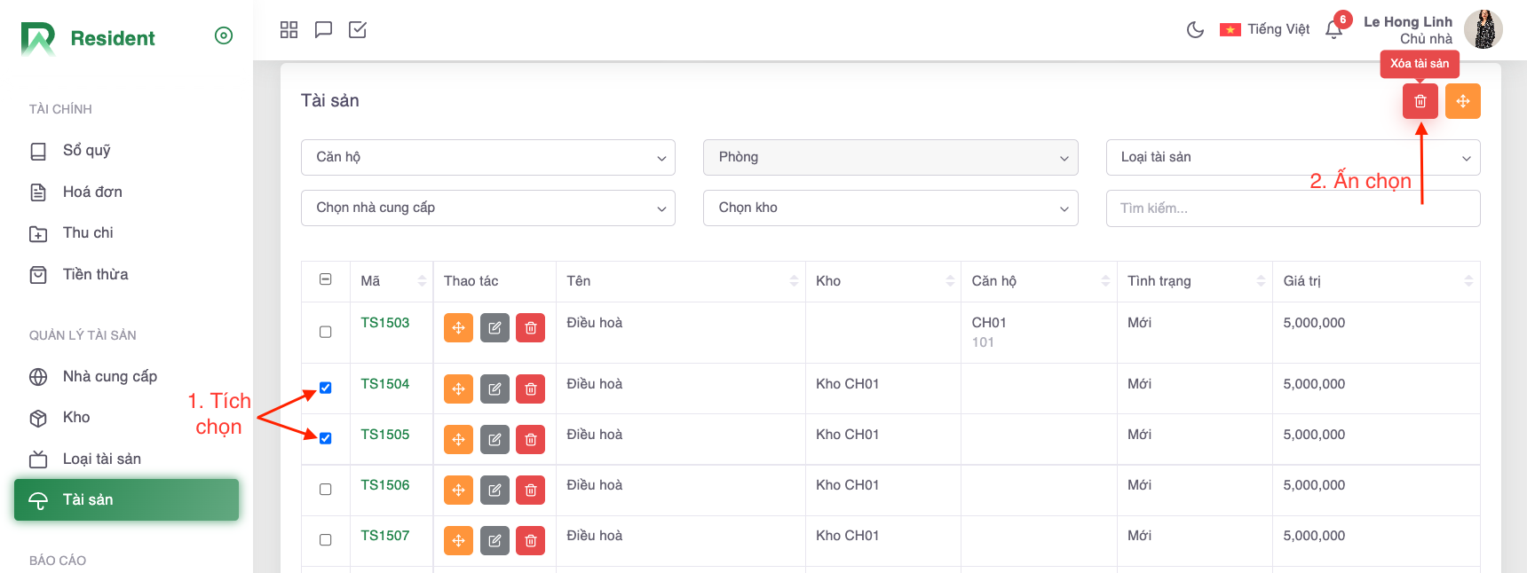Click the orange bulk move assets button
The image size is (1527, 573).
coord(1462,101)
